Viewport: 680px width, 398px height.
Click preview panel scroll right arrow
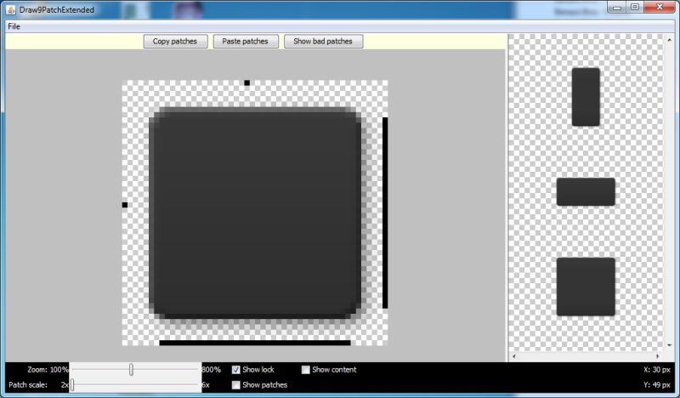pyautogui.click(x=657, y=356)
